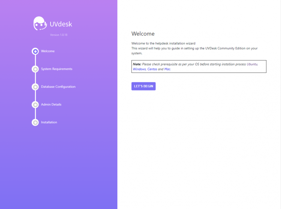Select the Welcome step circle indicator
Viewport: 281px width, 209px height.
[x=35, y=51]
